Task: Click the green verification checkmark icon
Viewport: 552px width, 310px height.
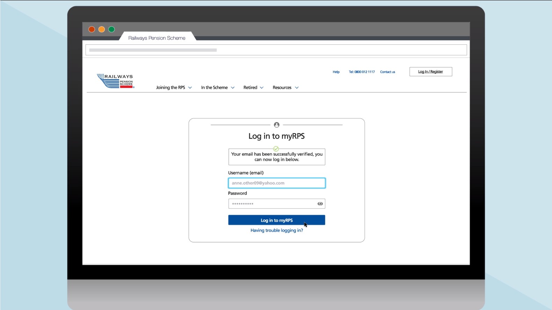Action: tap(276, 149)
